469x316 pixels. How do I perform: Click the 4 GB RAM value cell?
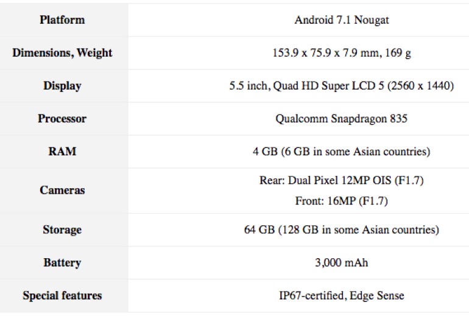pos(341,152)
